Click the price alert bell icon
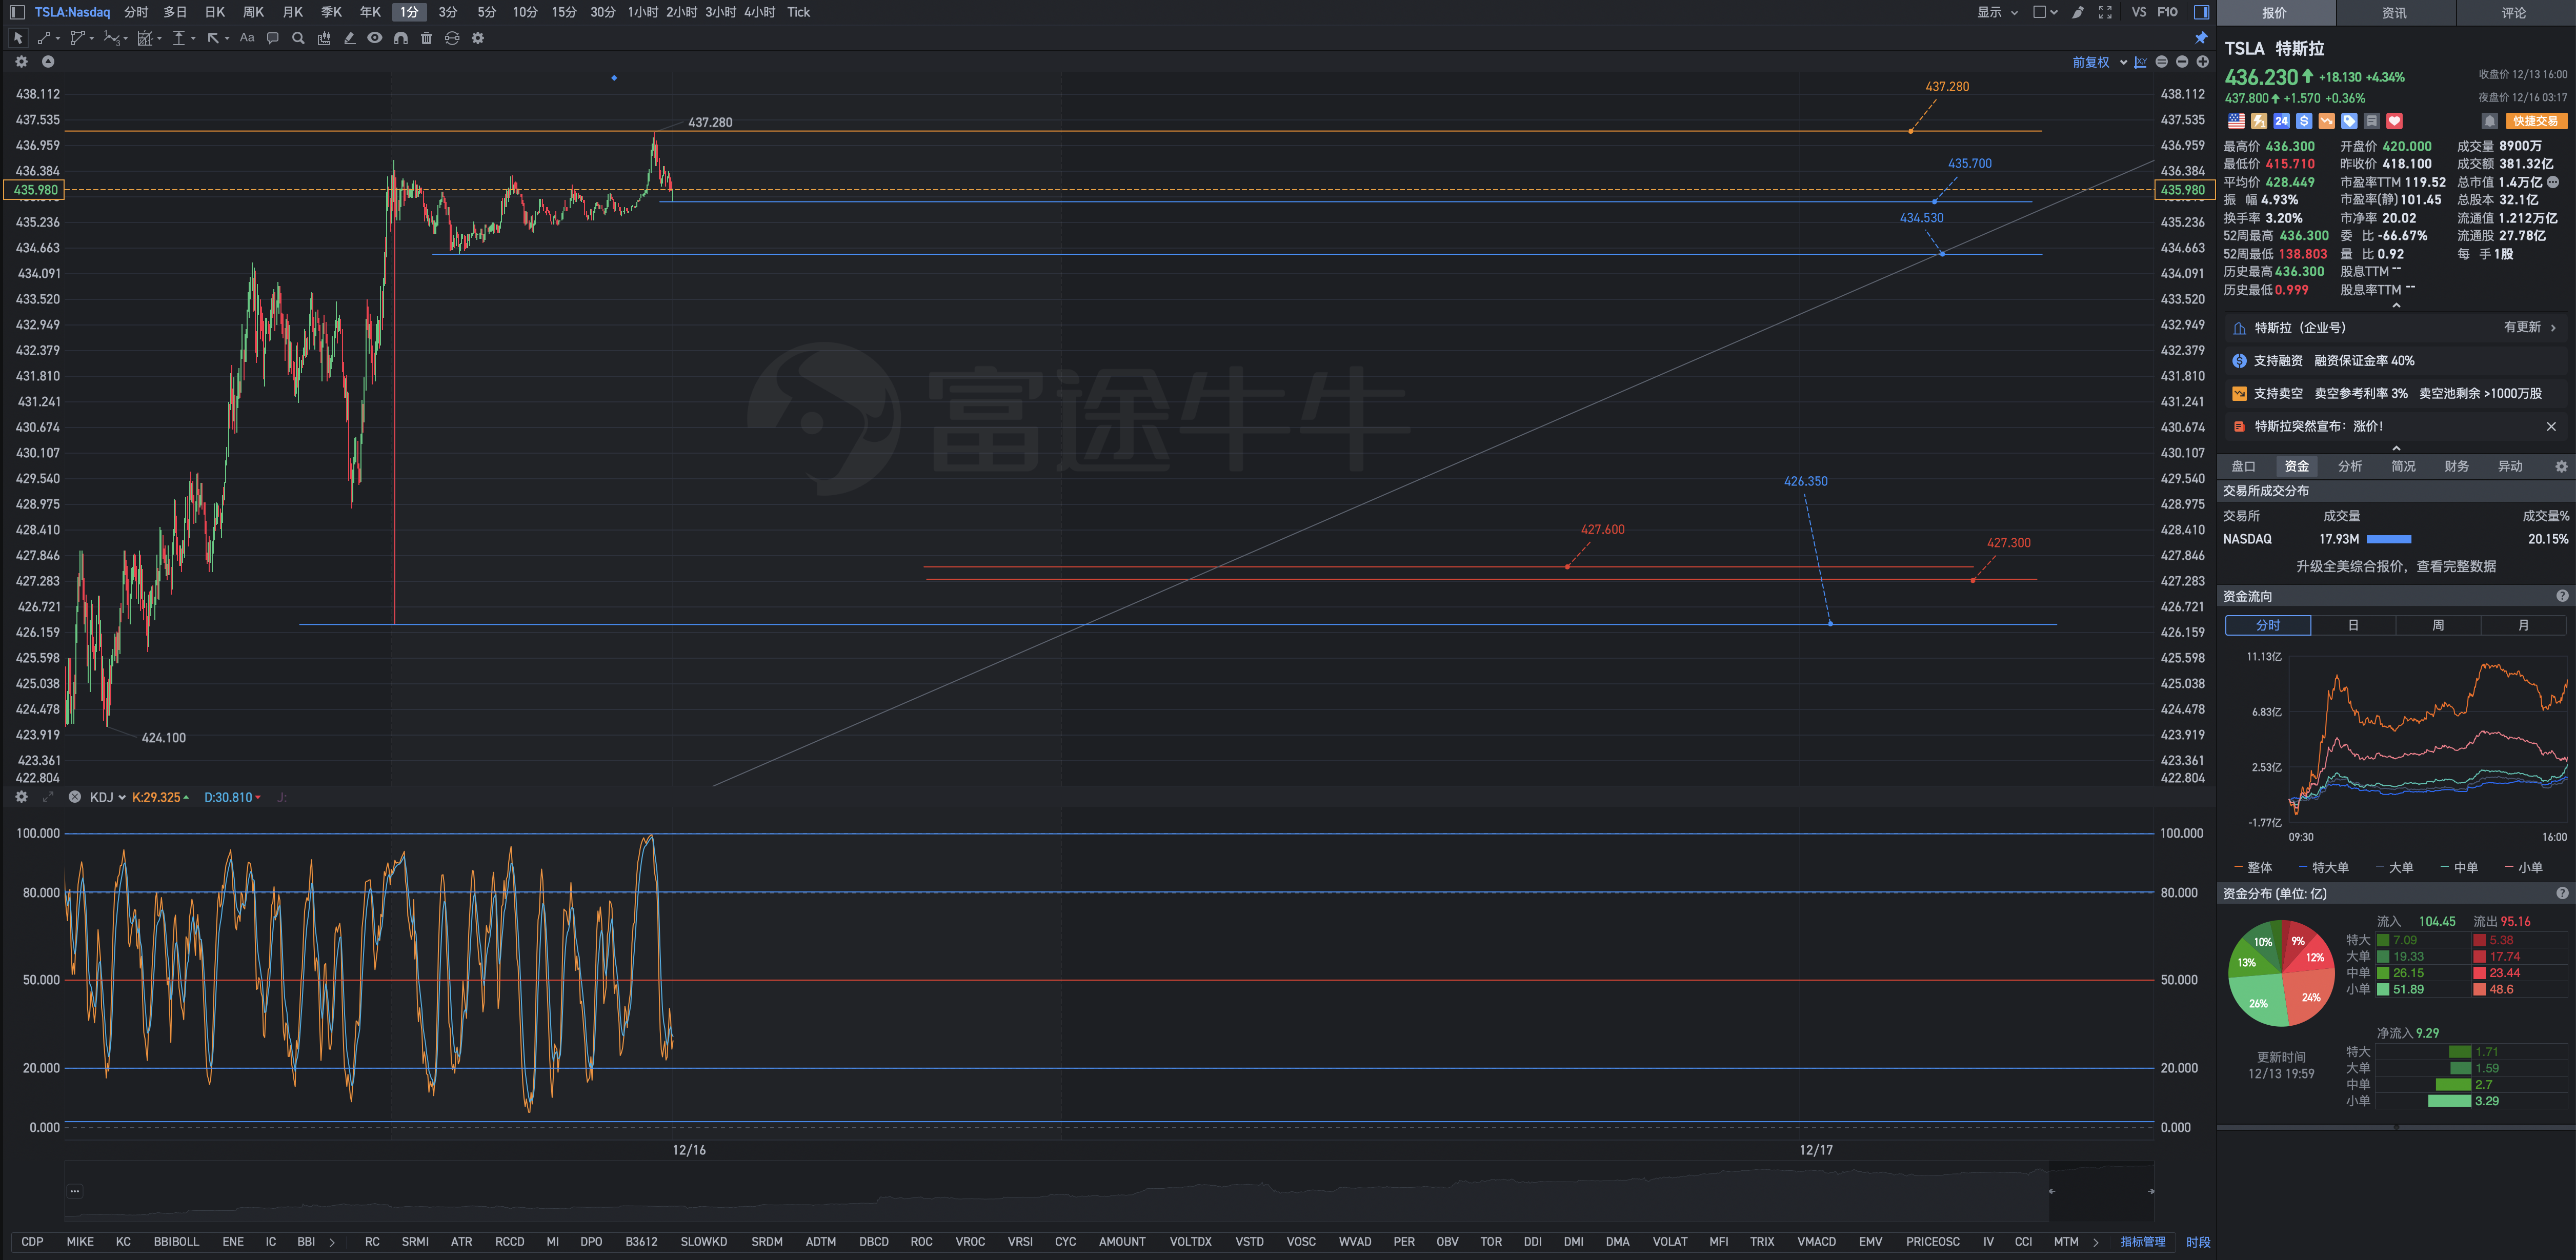The width and height of the screenshot is (2576, 1260). pos(2489,121)
